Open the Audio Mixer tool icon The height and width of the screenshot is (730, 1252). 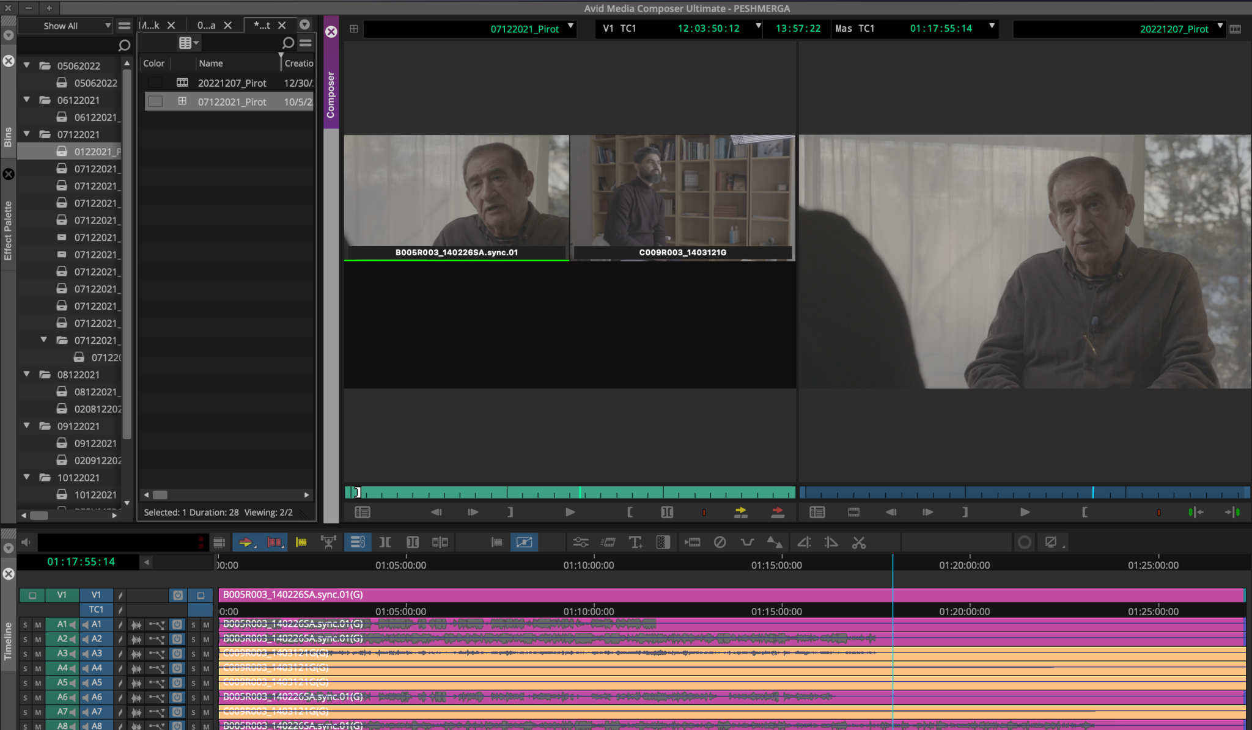point(580,542)
